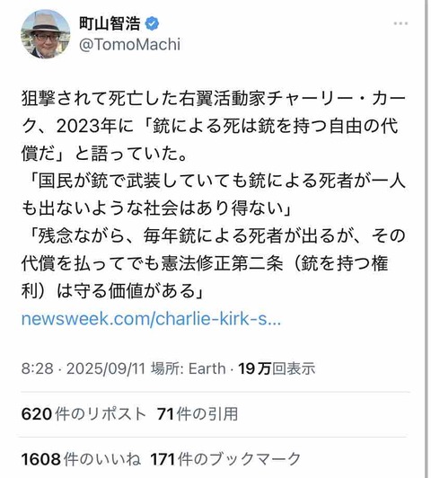
Task: Click the 19万回表示 view count
Action: pos(277,368)
